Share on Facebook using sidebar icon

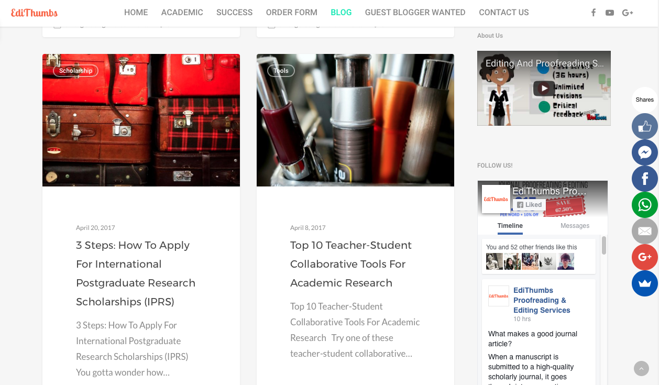click(644, 179)
